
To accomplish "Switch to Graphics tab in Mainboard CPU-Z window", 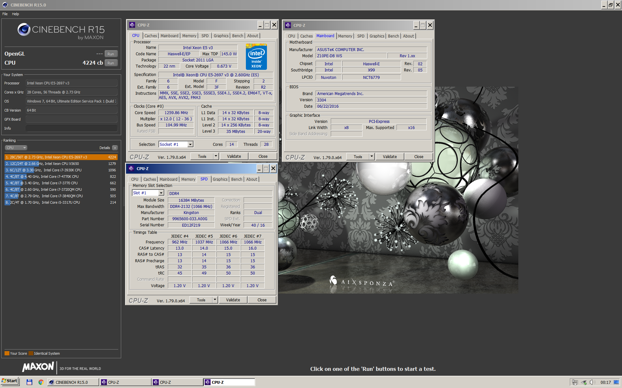I will coord(377,36).
